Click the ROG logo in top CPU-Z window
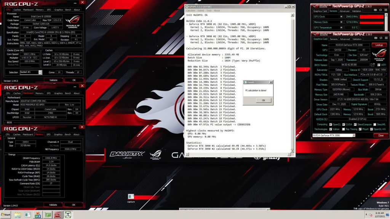 [x=73, y=22]
